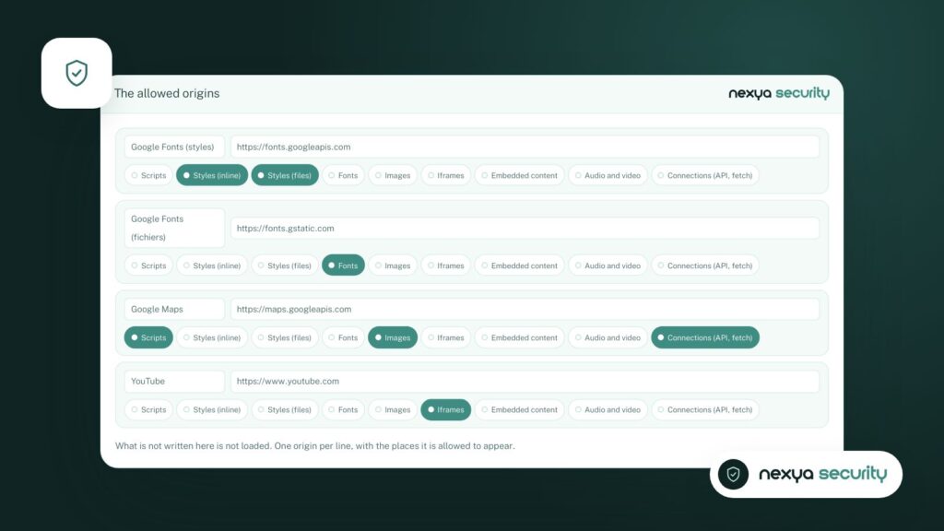Edit the Google Fonts (fichiers) name field
Viewport: 944px width, 531px height.
coord(174,229)
